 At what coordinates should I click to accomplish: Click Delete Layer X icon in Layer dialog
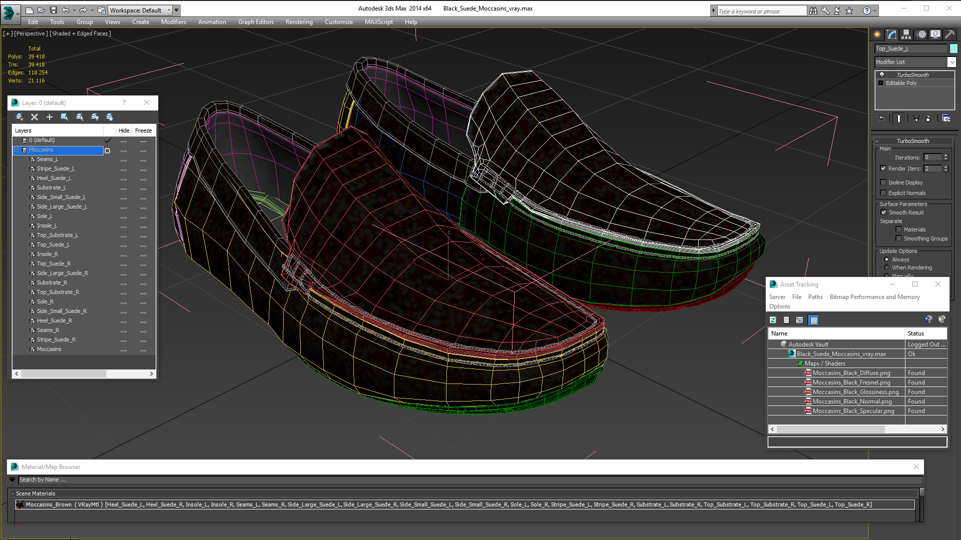tap(35, 117)
